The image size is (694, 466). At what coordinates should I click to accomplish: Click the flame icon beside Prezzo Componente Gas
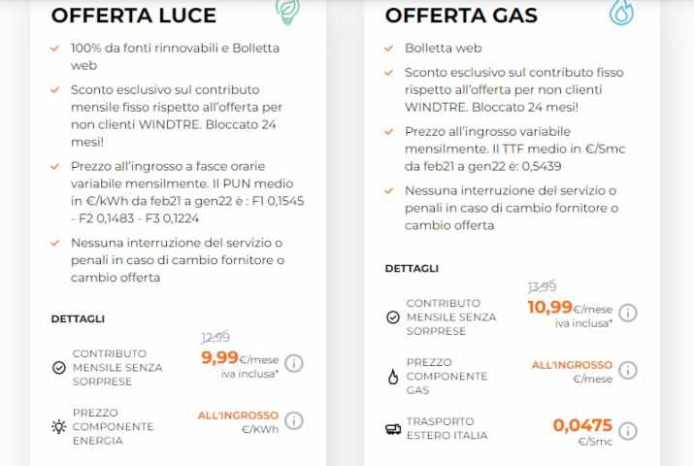point(393,376)
